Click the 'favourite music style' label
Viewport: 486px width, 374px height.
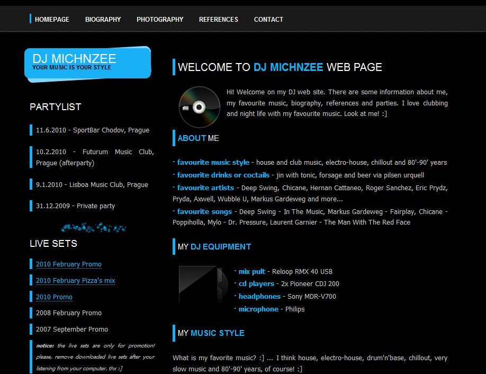[x=213, y=162]
